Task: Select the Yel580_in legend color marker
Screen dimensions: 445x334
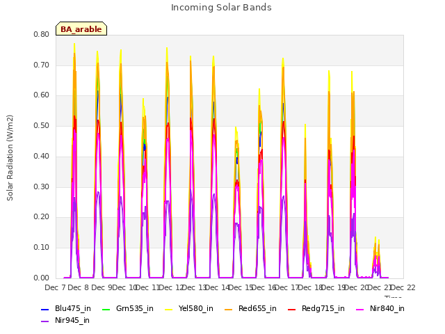Action: coord(168,309)
